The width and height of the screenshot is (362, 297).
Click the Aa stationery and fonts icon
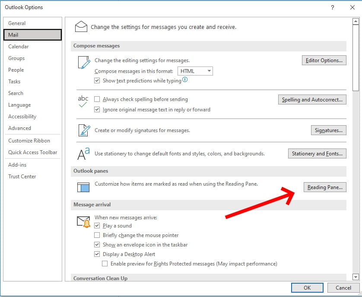(x=81, y=153)
